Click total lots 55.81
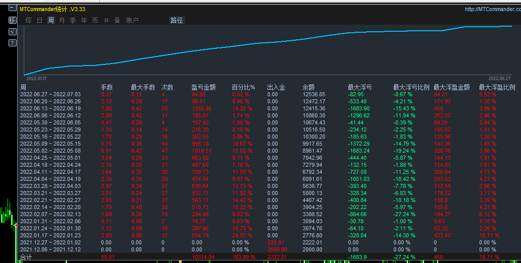The image size is (521, 263). coord(107,257)
